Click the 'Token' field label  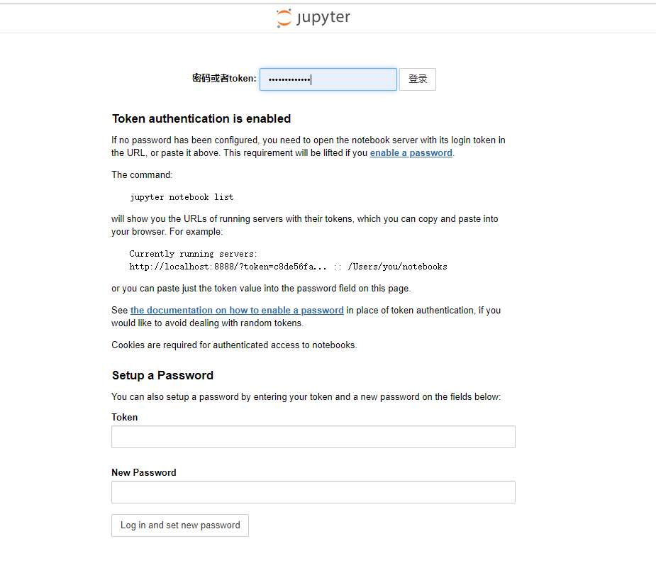click(x=125, y=418)
